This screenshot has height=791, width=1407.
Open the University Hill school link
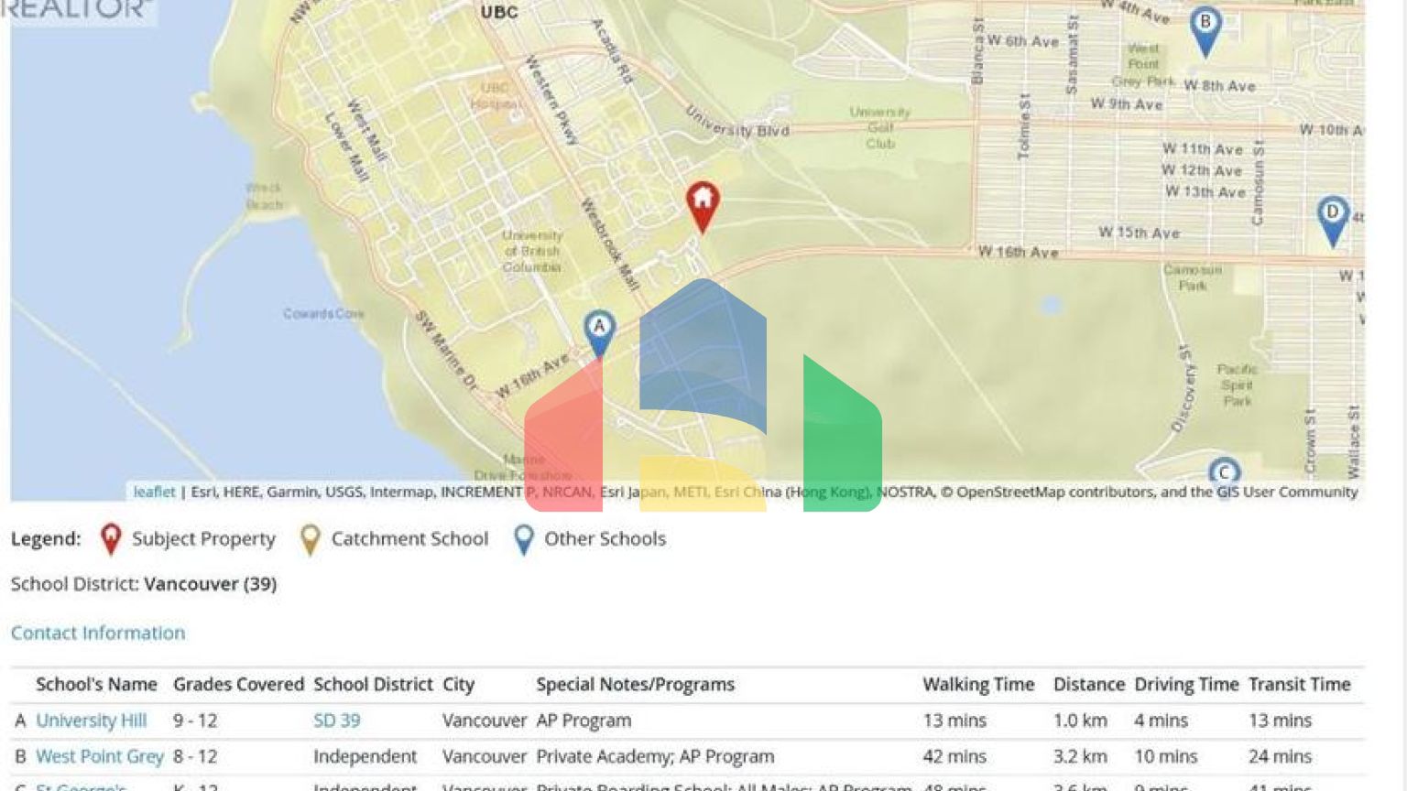click(x=91, y=721)
